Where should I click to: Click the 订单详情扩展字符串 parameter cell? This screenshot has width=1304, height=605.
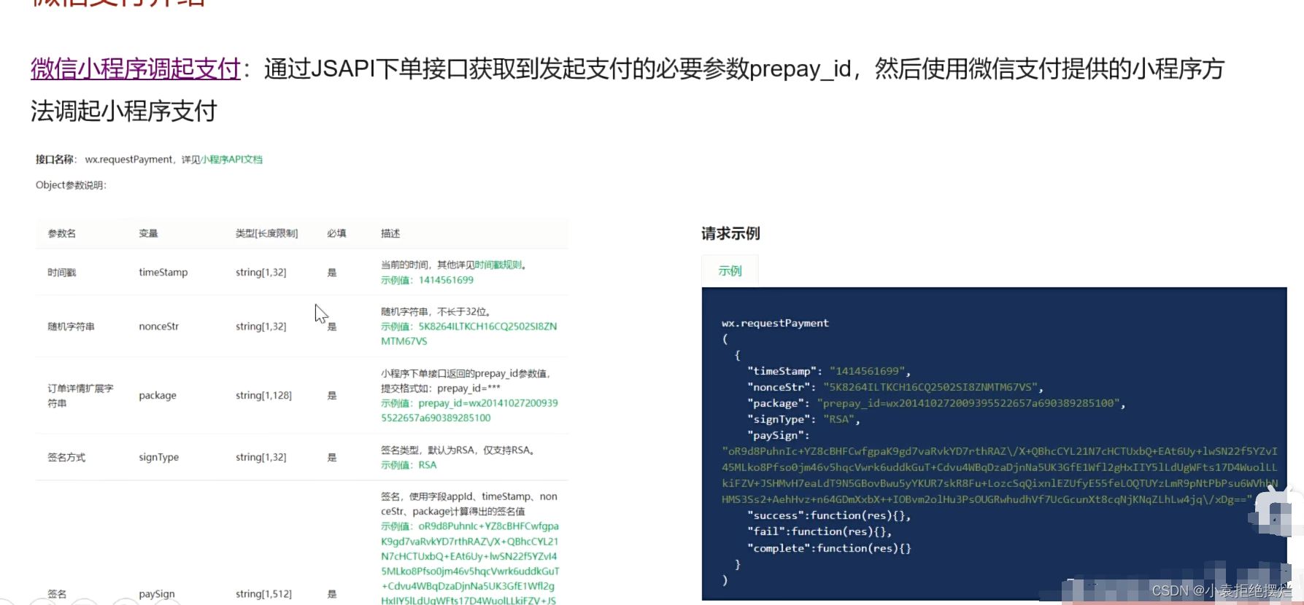tap(80, 396)
